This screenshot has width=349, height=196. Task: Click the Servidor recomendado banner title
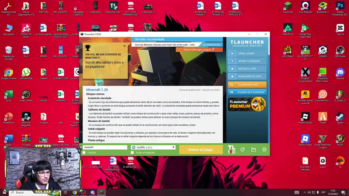(150, 39)
